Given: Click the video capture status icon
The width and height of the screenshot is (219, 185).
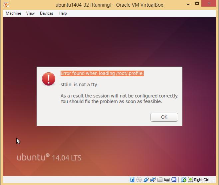Looking at the screenshot, I should tap(167, 180).
